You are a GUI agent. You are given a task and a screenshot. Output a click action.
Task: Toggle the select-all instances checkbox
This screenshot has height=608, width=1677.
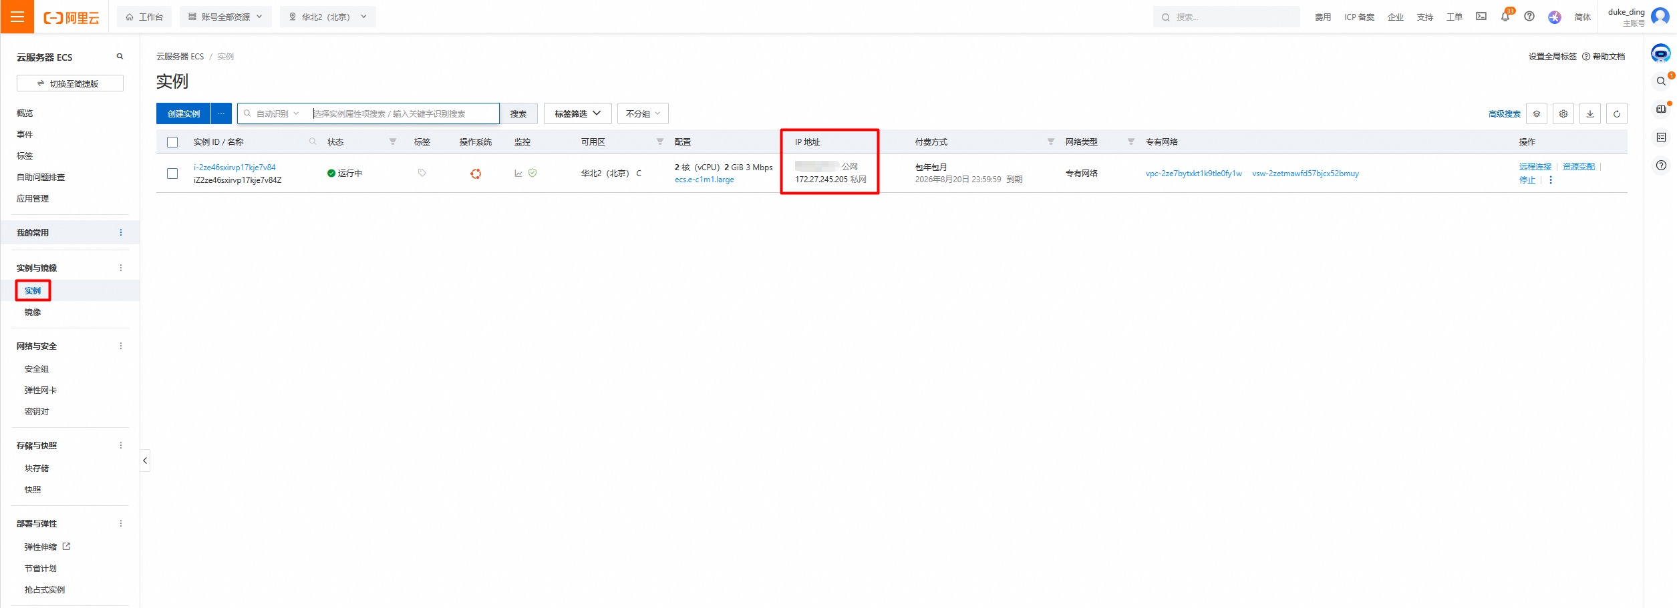coord(172,142)
